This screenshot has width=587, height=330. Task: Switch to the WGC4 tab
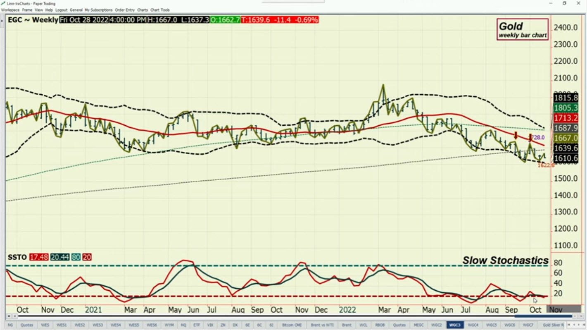473,325
